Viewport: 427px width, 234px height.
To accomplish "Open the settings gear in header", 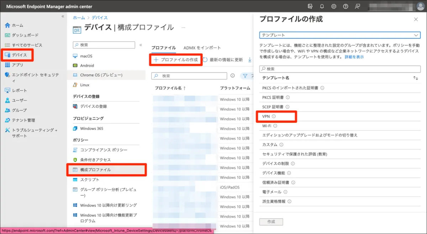I will 334,6.
